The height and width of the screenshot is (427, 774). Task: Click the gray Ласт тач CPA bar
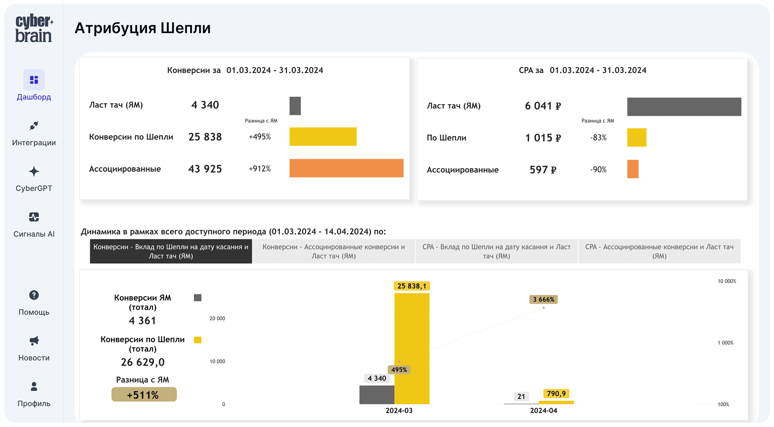point(684,107)
